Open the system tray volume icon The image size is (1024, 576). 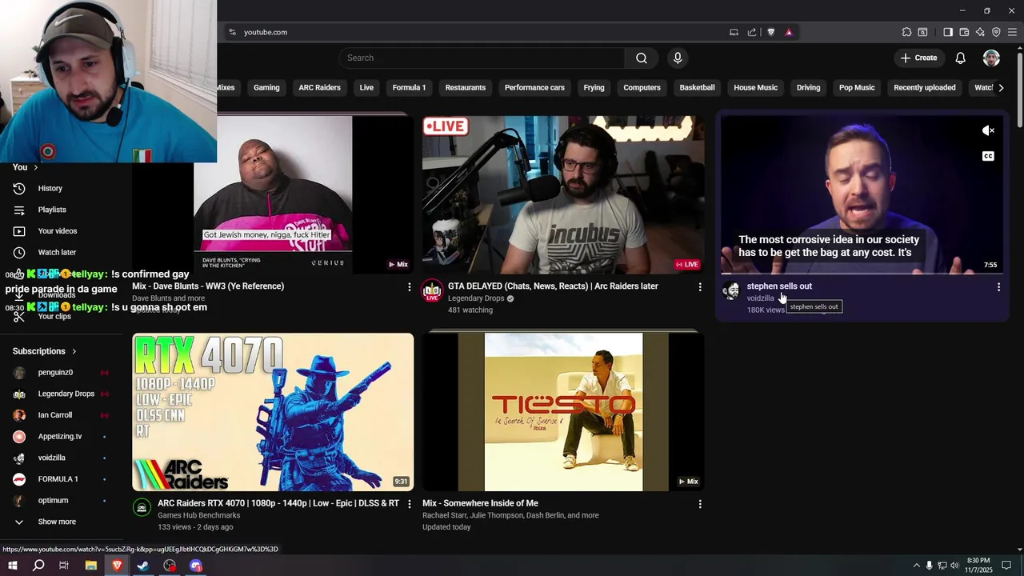point(954,566)
